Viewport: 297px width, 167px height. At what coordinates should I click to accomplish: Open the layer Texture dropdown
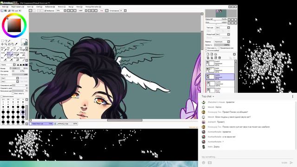coord(223,28)
